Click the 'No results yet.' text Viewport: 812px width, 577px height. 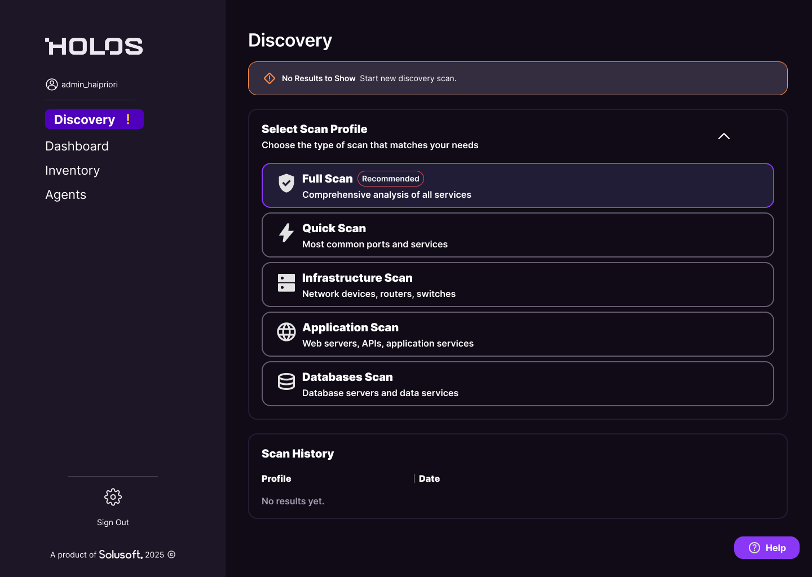pos(293,501)
